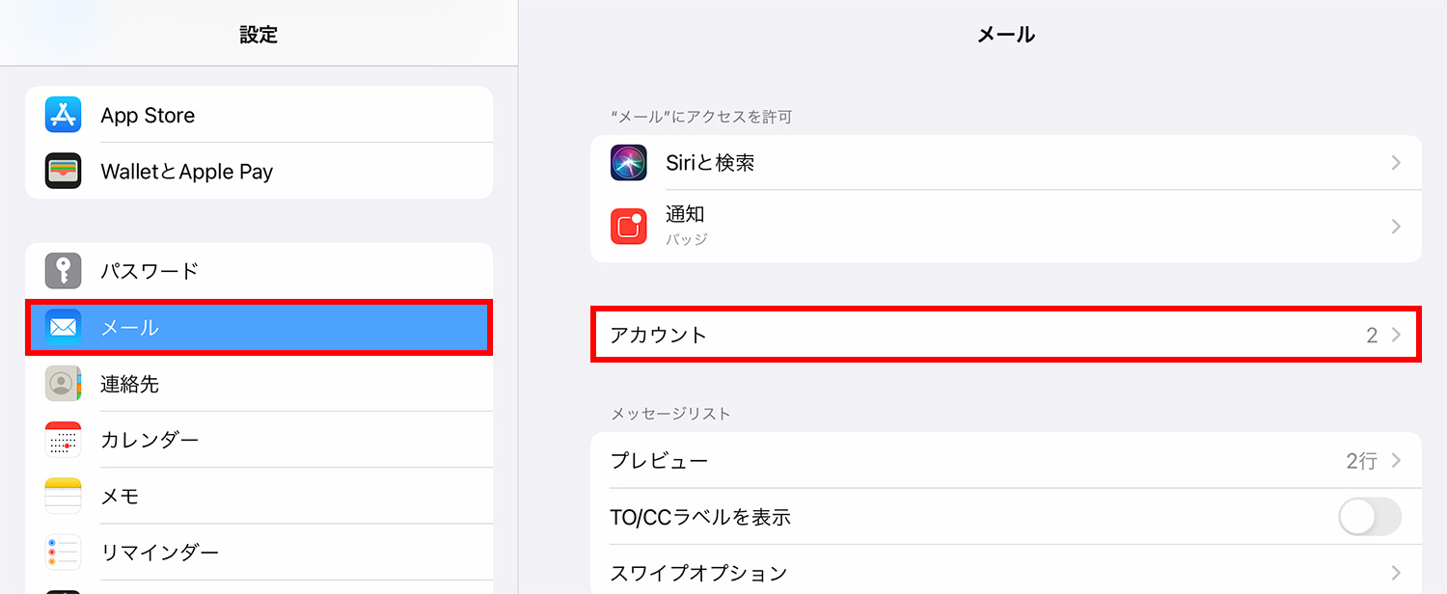Viewport: 1447px width, 594px height.
Task: Expand the Siriと検索 row chevron
Action: (1396, 163)
